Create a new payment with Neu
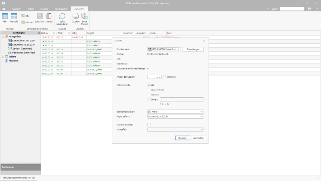Screen dimensions: 321x181 point(25,16)
